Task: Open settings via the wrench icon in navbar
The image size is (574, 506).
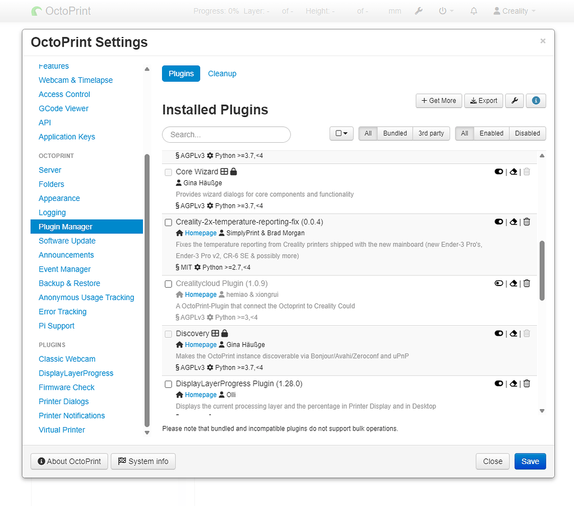Action: 419,11
